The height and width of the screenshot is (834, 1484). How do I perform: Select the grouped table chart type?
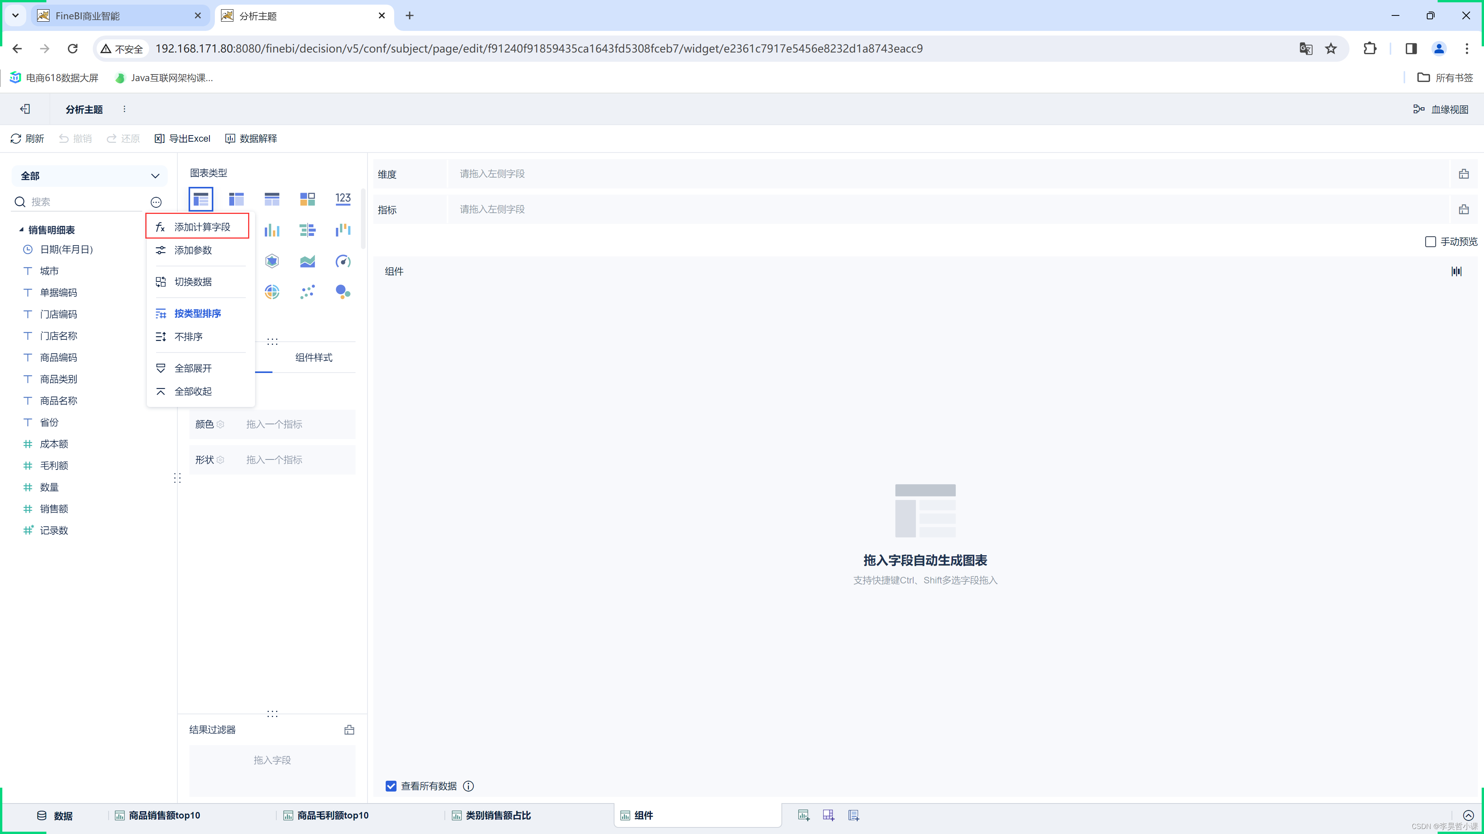click(x=201, y=200)
